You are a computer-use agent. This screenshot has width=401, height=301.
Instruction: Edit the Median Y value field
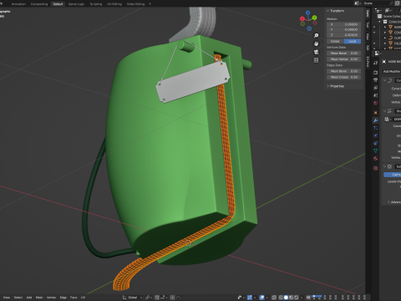[x=344, y=29]
